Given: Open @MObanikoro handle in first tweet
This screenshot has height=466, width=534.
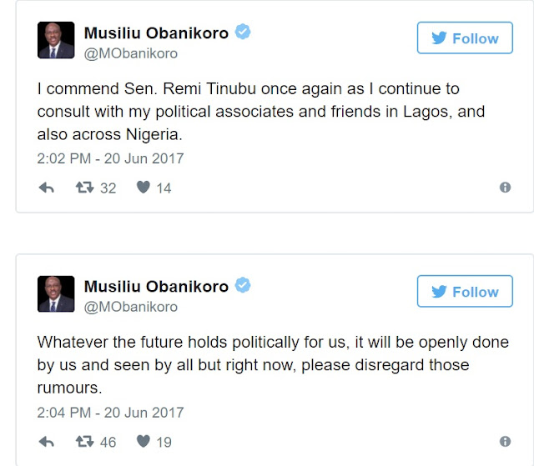Looking at the screenshot, I should click(130, 53).
